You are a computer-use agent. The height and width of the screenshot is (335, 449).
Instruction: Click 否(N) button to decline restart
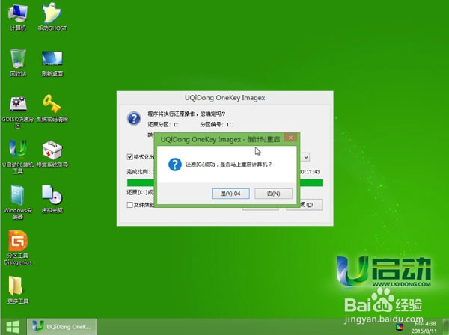click(x=273, y=194)
